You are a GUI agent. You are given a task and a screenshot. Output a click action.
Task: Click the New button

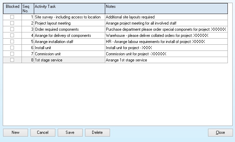(x=15, y=132)
